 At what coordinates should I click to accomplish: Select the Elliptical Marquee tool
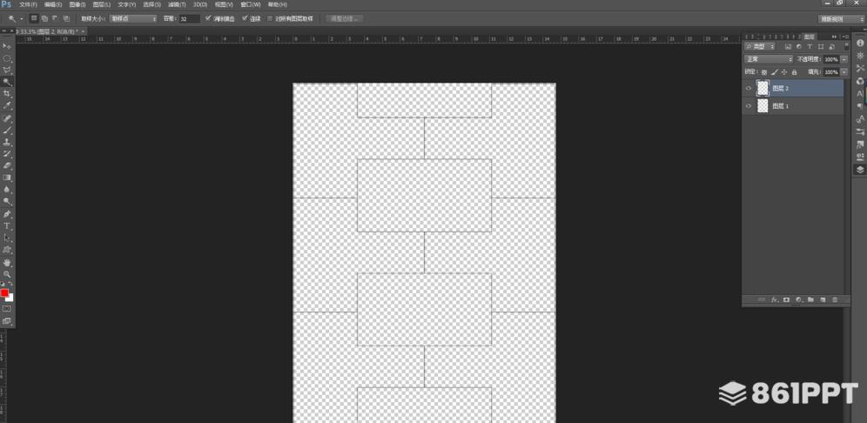point(7,58)
